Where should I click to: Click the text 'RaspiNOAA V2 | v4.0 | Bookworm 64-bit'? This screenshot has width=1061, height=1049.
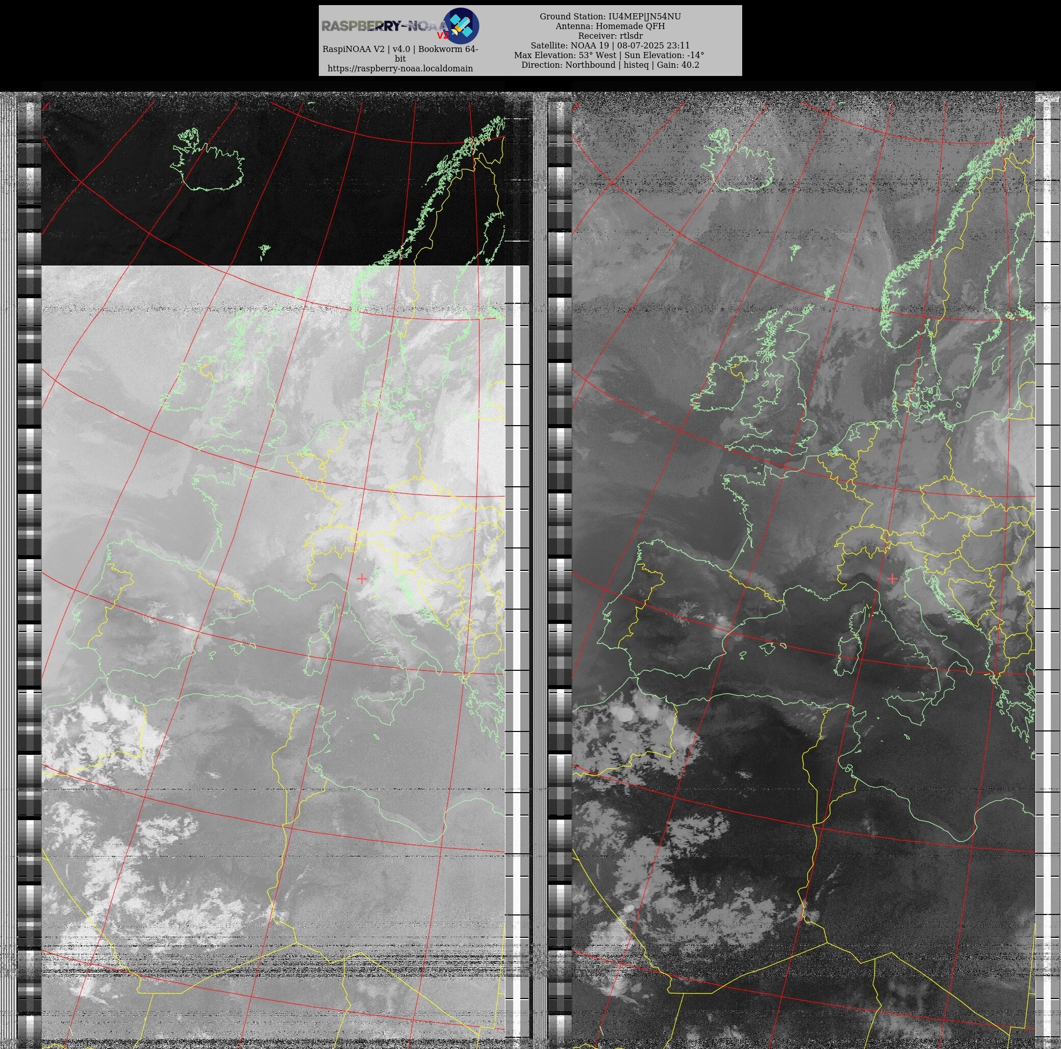(400, 54)
